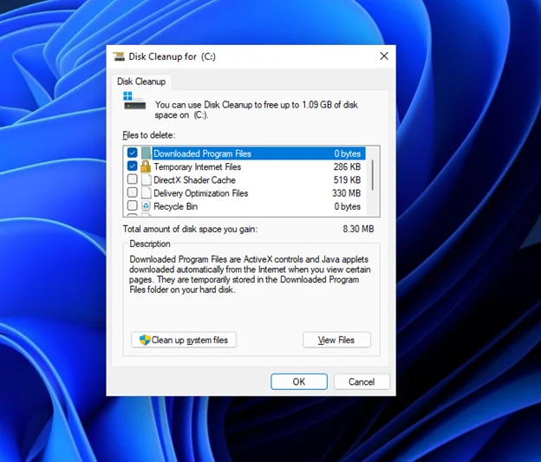Click the 286 KB size value
Image resolution: width=541 pixels, height=462 pixels.
(x=347, y=167)
